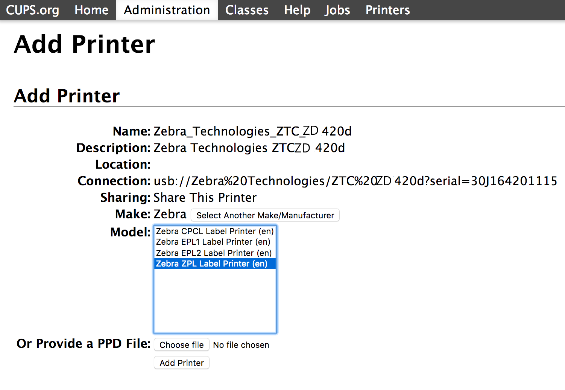Image resolution: width=565 pixels, height=390 pixels.
Task: Click the Add Printer button
Action: pos(182,363)
